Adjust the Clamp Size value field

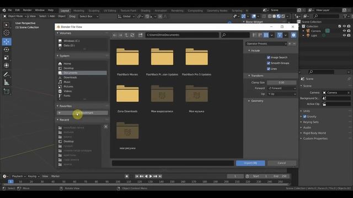(x=281, y=82)
